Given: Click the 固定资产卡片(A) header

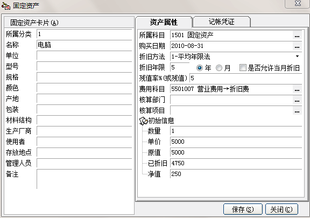Looking at the screenshot, I should pyautogui.click(x=69, y=23).
